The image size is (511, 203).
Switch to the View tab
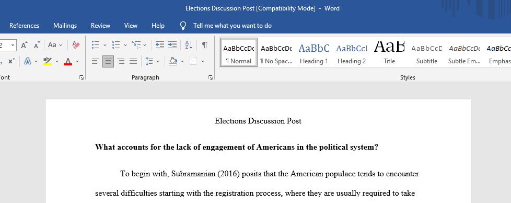click(x=131, y=26)
